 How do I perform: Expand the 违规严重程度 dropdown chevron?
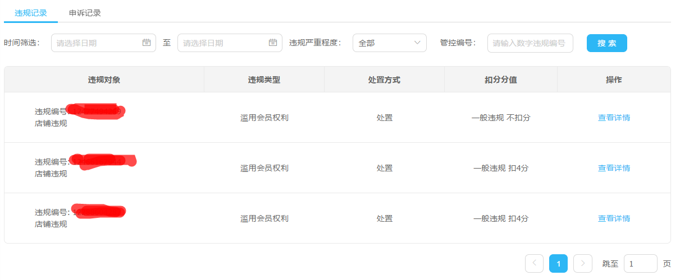click(417, 43)
